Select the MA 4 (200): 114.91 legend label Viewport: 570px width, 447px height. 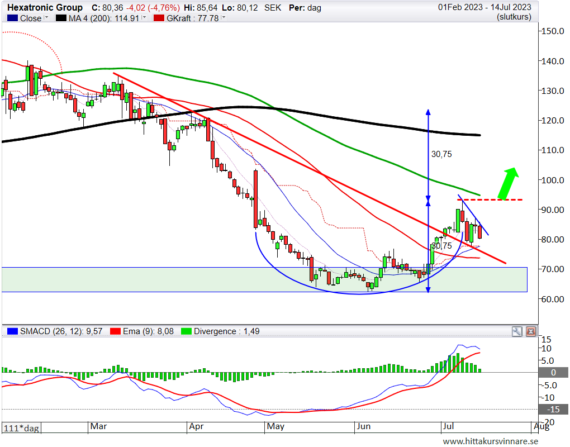(x=104, y=18)
